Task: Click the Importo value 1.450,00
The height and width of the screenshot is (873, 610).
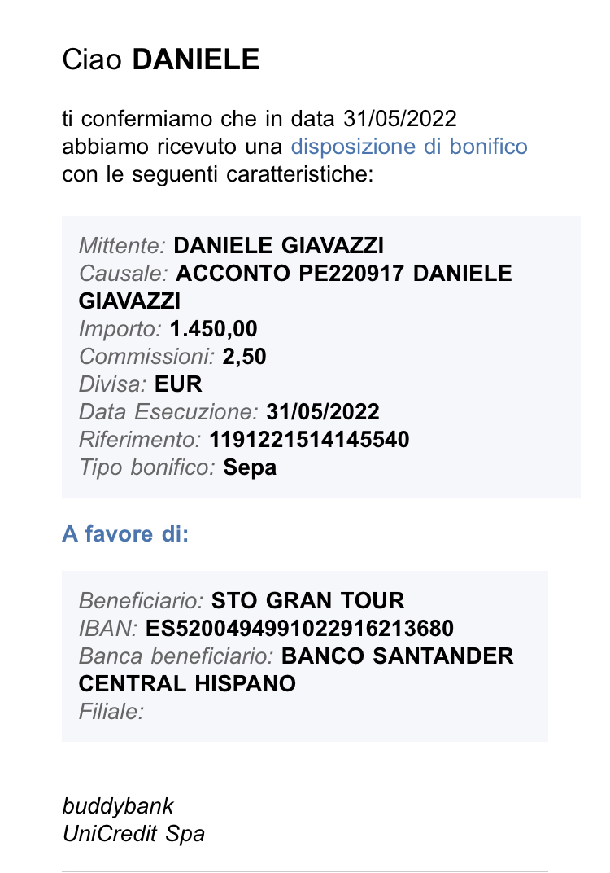Action: point(214,328)
